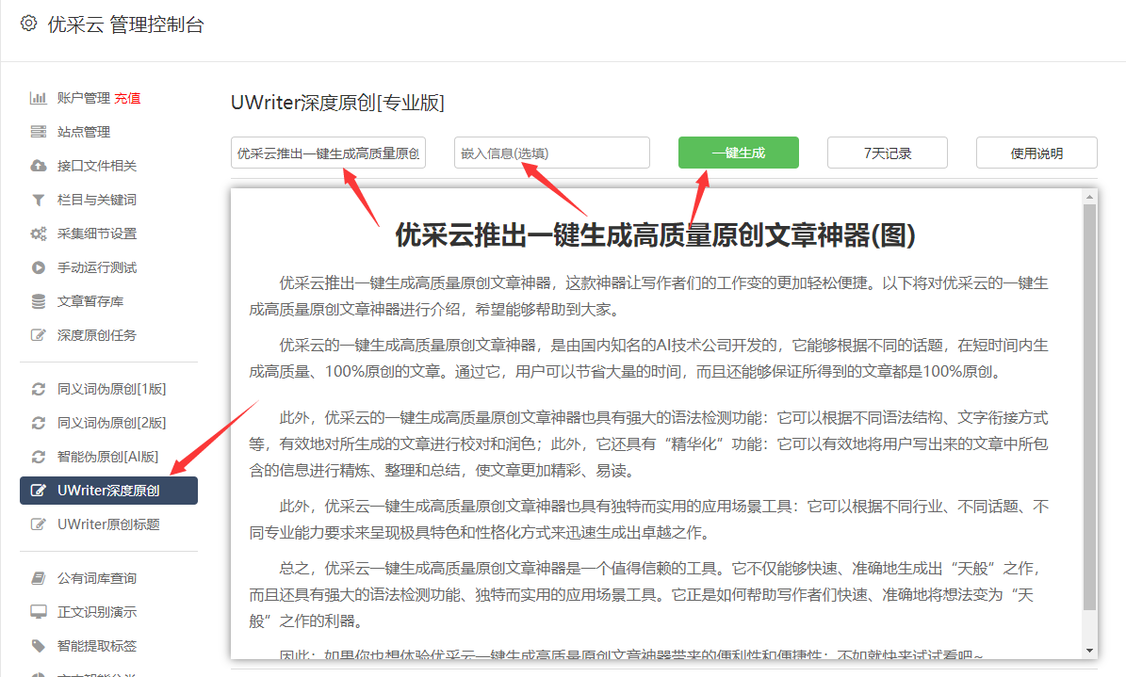
Task: Click the database icon for 文章暂存库
Action: point(39,301)
